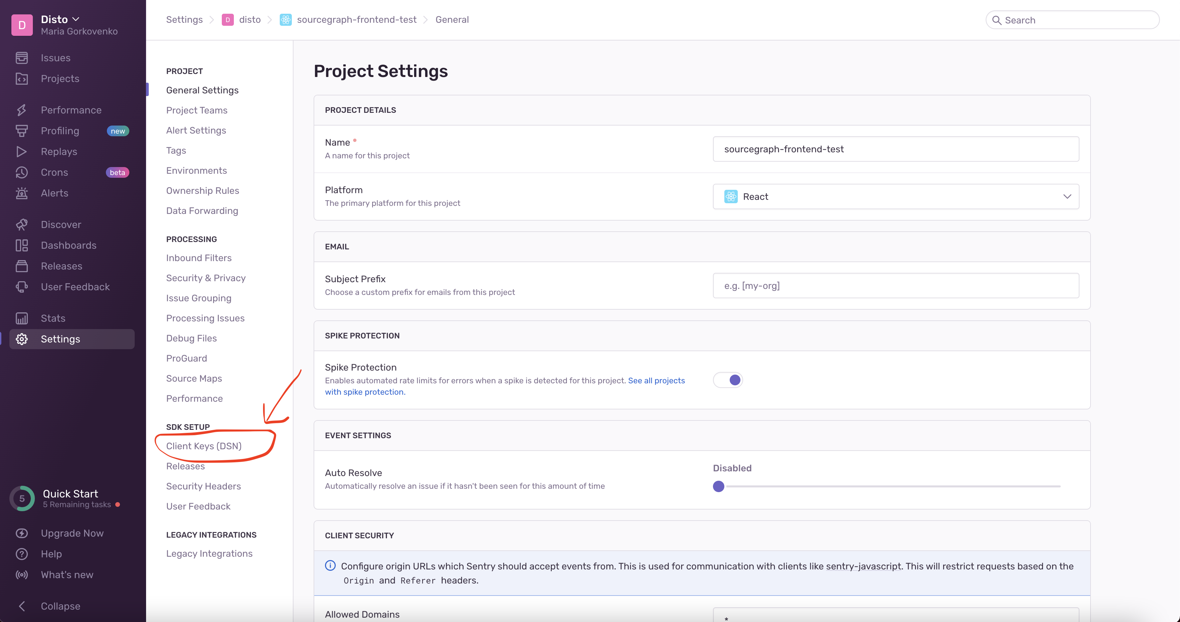Open Crons clock icon
Image resolution: width=1180 pixels, height=622 pixels.
coord(21,172)
